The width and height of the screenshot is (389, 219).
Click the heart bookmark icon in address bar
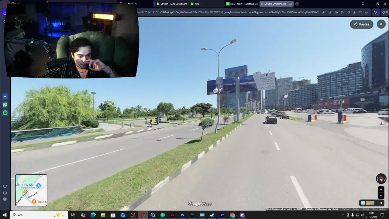[x=348, y=12]
